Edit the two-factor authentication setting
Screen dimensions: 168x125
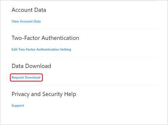point(41,50)
